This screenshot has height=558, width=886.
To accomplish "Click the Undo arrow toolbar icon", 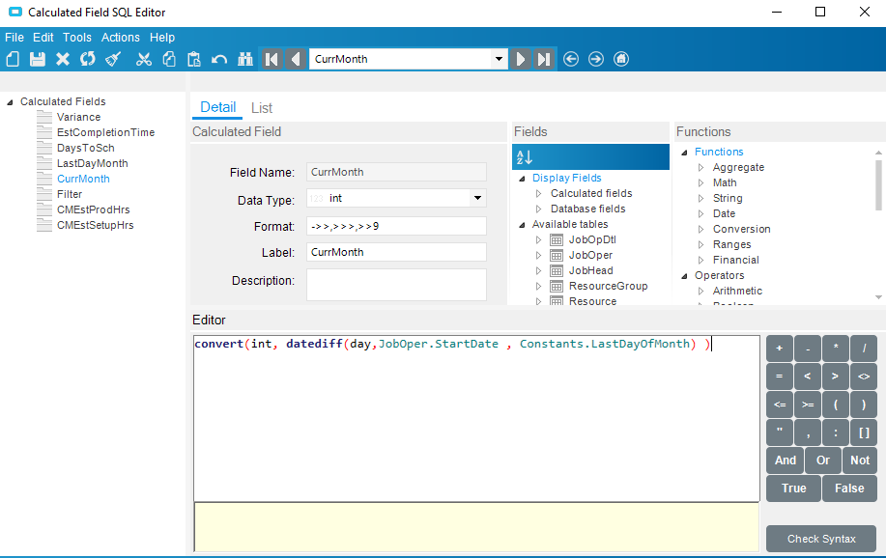I will (219, 59).
